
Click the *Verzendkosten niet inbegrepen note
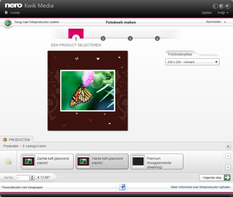(x=22, y=187)
